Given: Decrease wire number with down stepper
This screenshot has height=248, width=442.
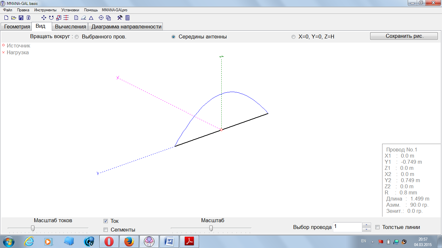Looking at the screenshot, I should pos(366,230).
